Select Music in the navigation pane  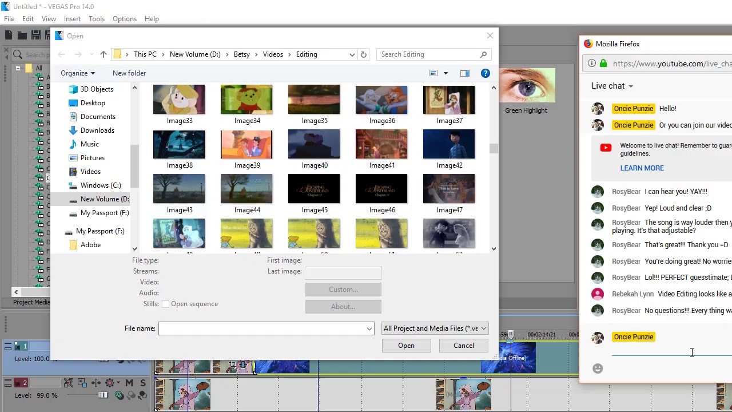(x=89, y=144)
